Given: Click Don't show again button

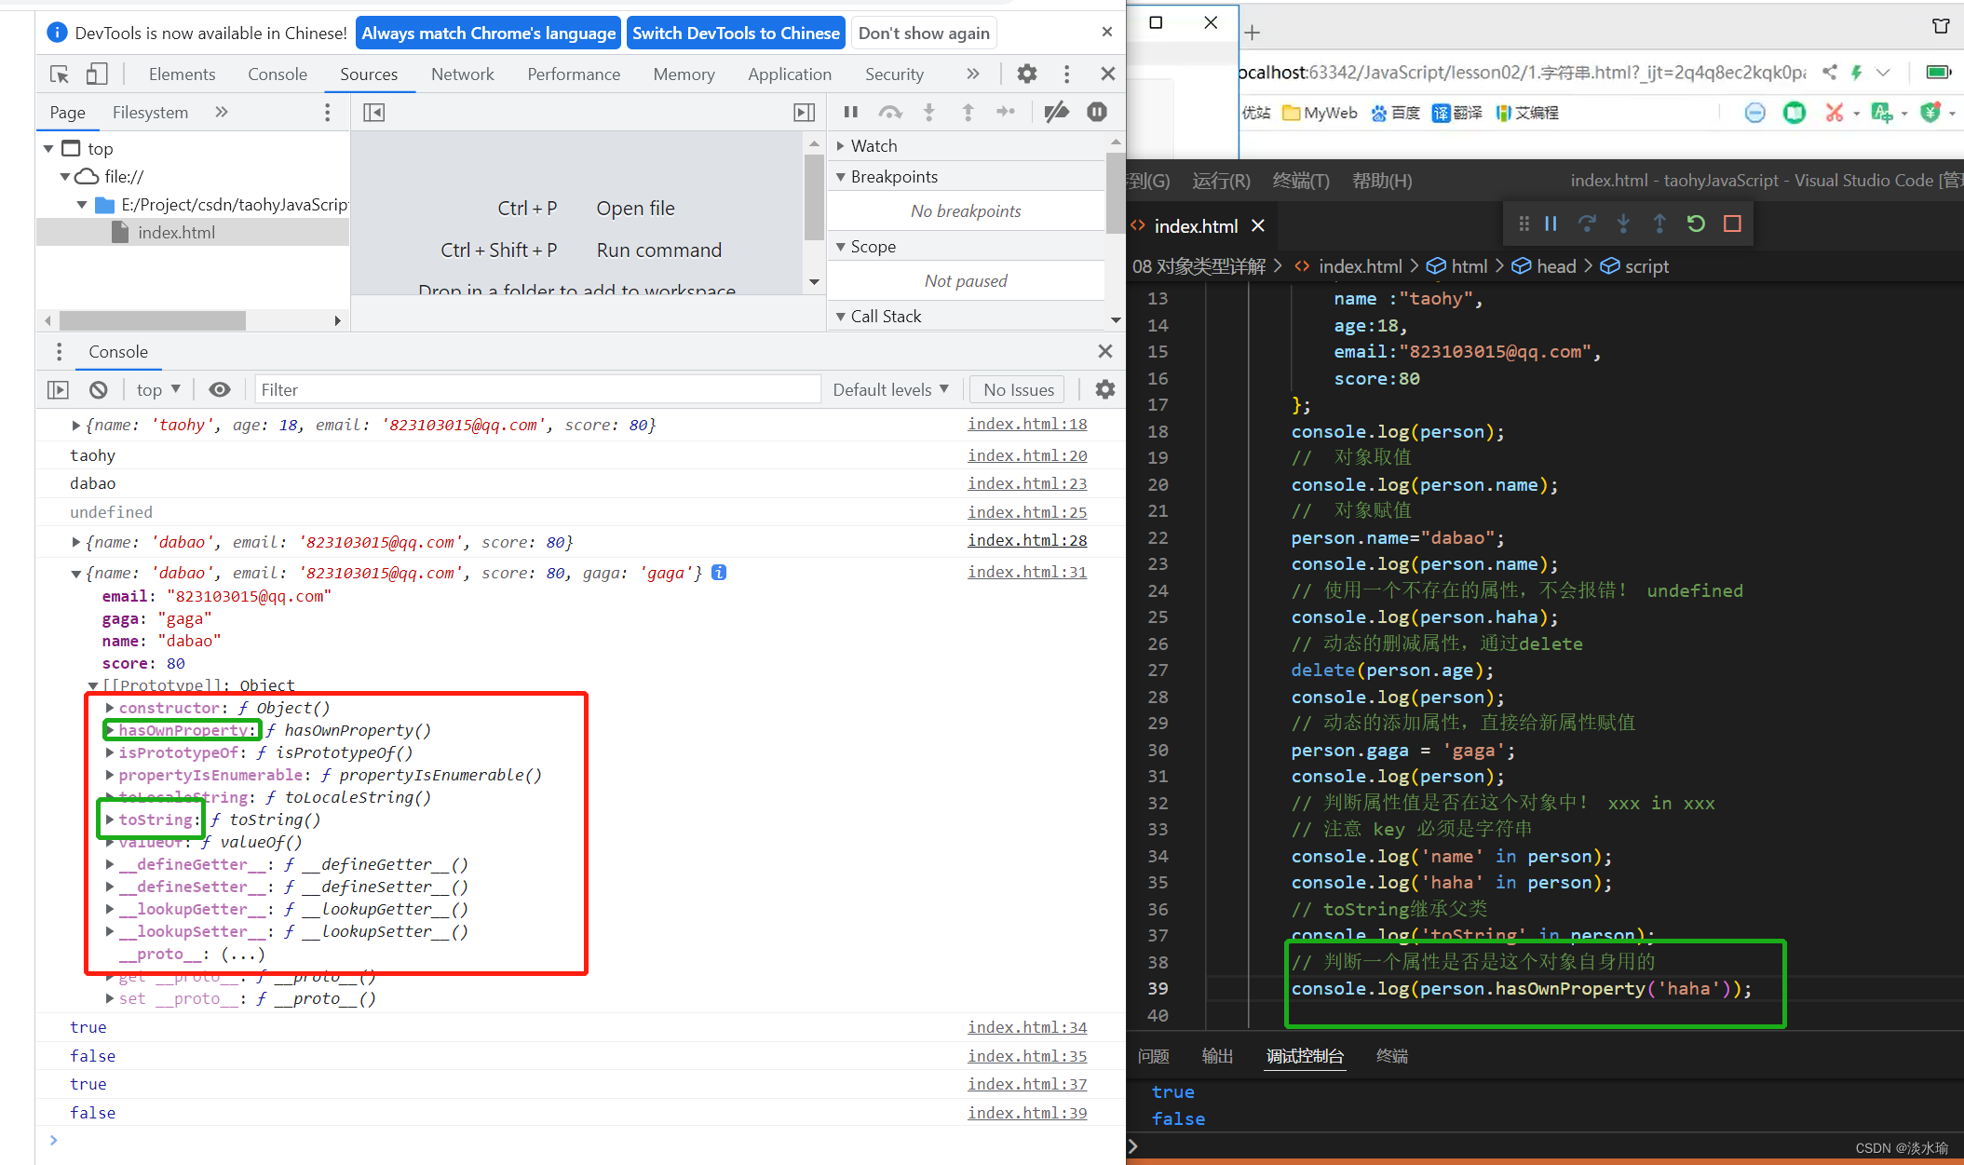Looking at the screenshot, I should 924,33.
